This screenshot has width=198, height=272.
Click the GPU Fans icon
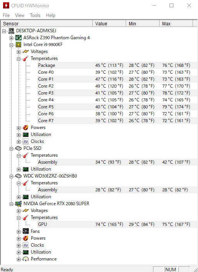click(26, 231)
